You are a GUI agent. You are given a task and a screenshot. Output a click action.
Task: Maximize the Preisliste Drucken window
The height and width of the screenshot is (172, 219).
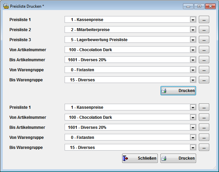(199, 6)
